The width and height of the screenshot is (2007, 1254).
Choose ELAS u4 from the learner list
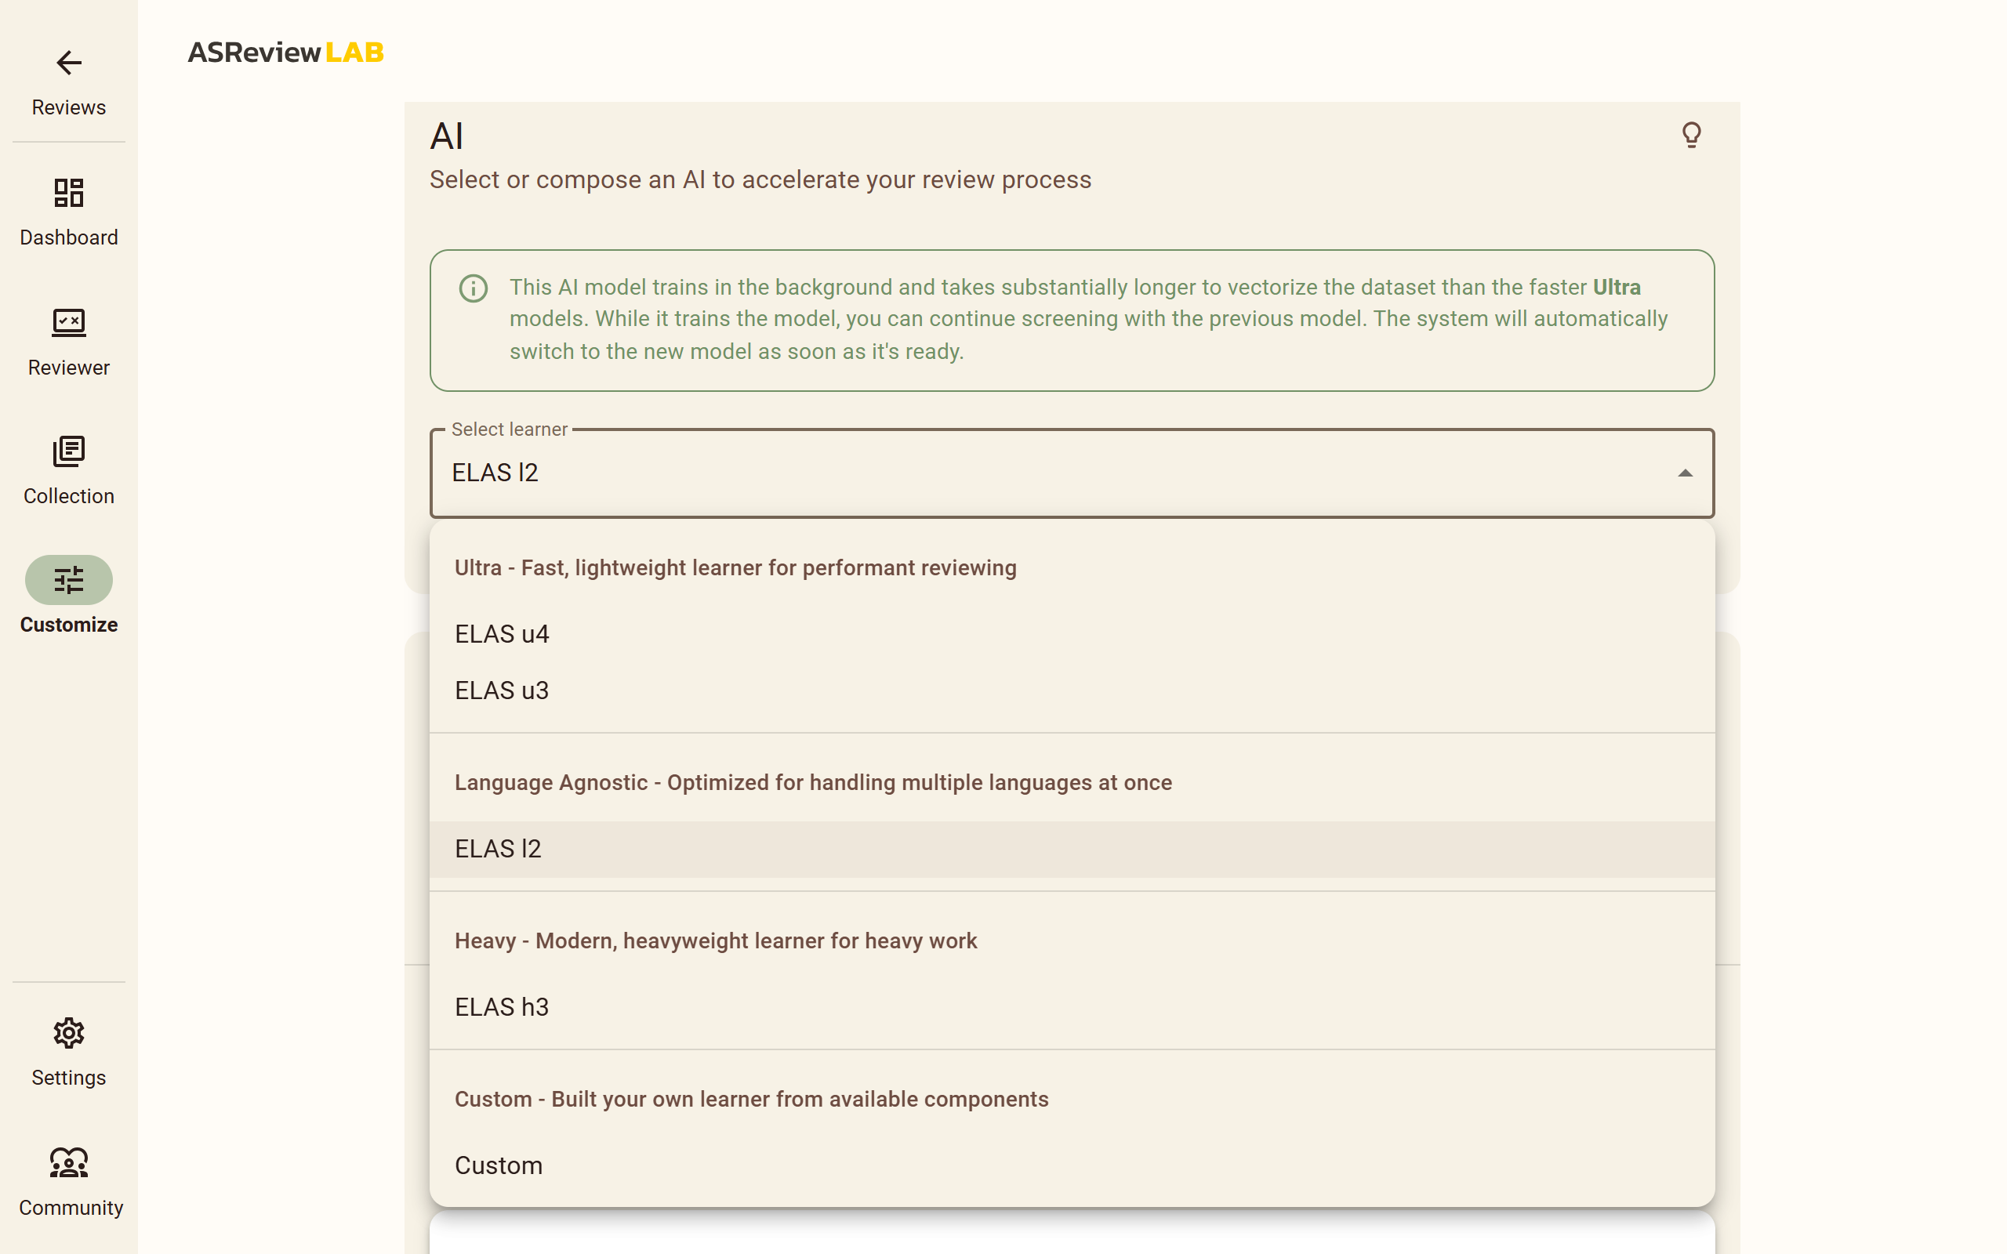pyautogui.click(x=1072, y=635)
